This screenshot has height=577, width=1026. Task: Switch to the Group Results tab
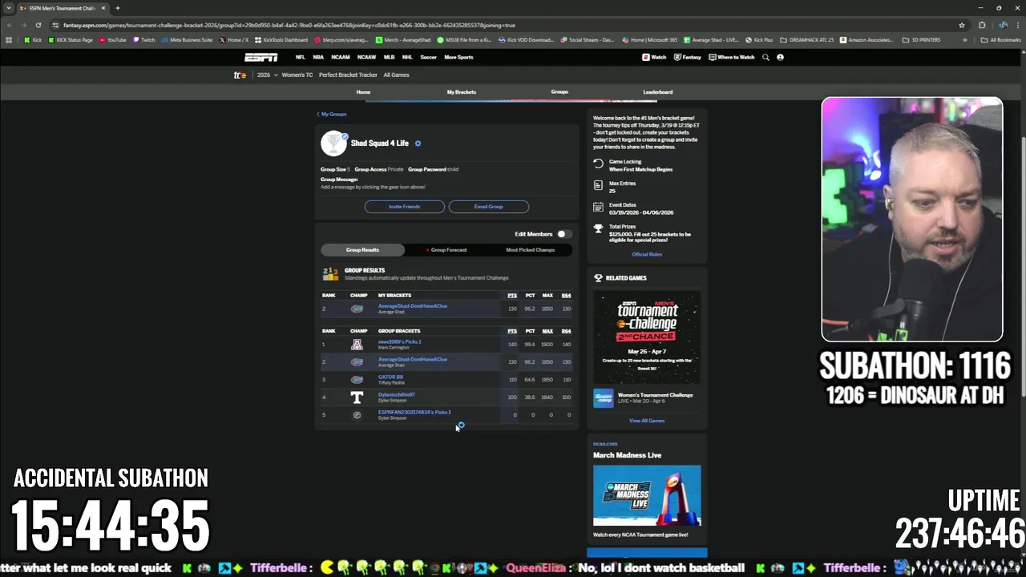[362, 250]
